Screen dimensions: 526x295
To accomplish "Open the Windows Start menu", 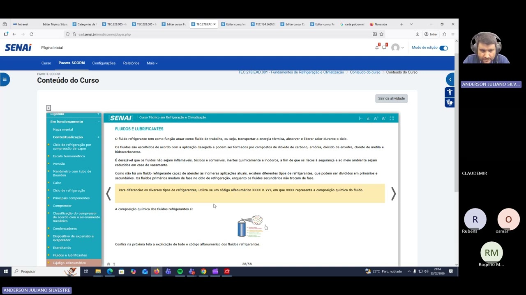I will pyautogui.click(x=6, y=271).
